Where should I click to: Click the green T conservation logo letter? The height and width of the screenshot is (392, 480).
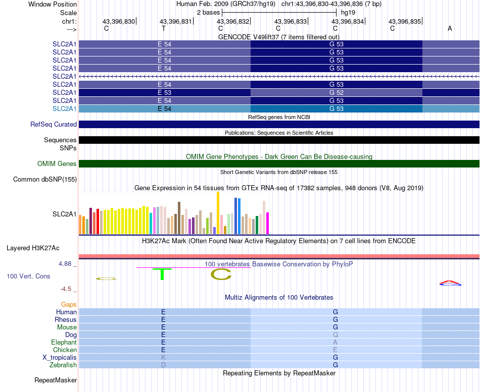coord(162,274)
